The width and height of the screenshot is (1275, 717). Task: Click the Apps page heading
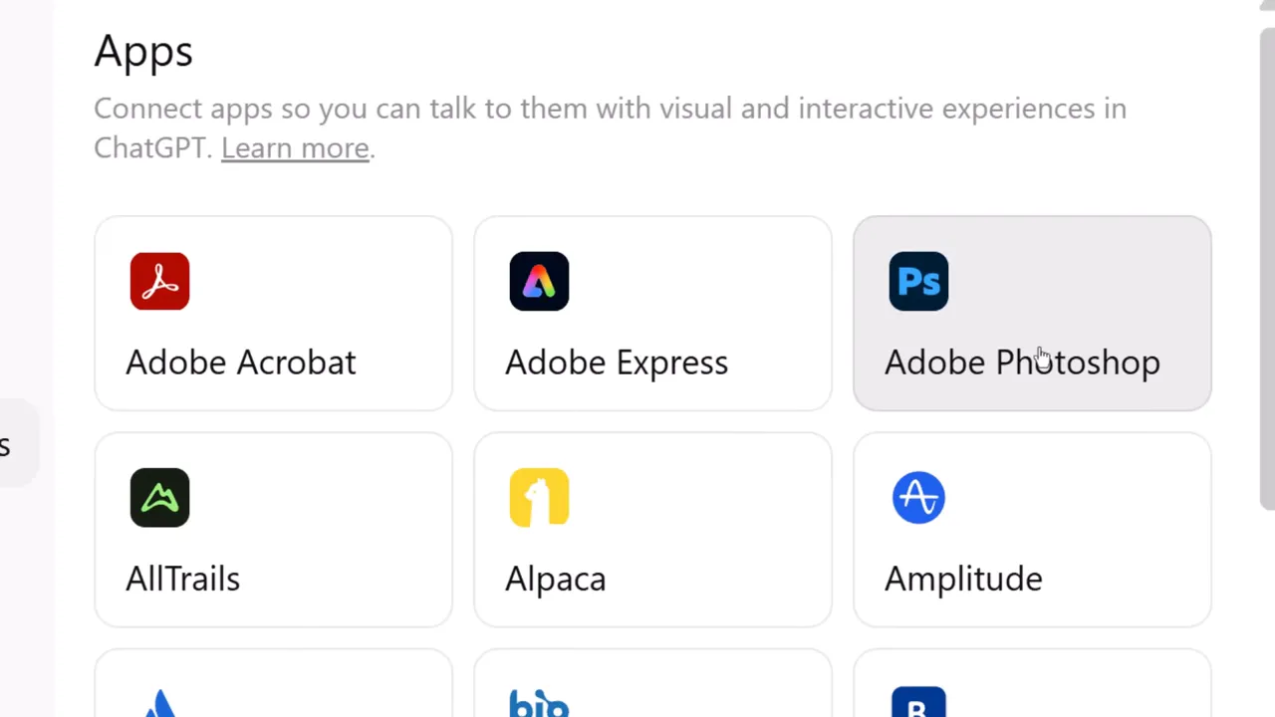coord(143,51)
